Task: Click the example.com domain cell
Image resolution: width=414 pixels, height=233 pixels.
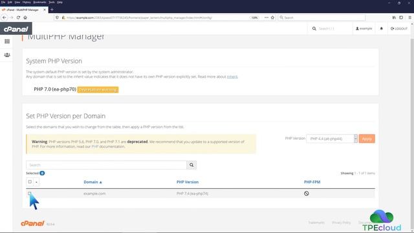Action: click(94, 194)
